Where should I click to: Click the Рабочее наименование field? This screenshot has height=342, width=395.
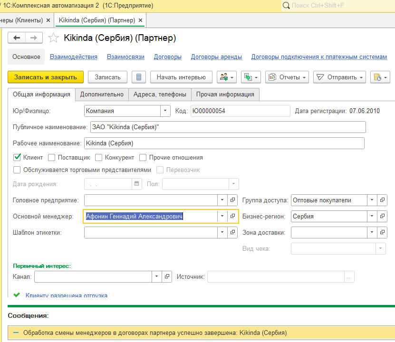[224, 143]
